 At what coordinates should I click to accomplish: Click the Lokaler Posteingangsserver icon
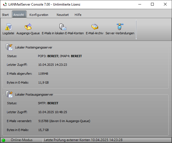[9, 47]
